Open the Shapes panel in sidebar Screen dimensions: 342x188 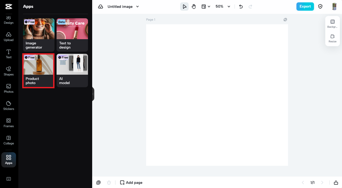[x=9, y=71]
